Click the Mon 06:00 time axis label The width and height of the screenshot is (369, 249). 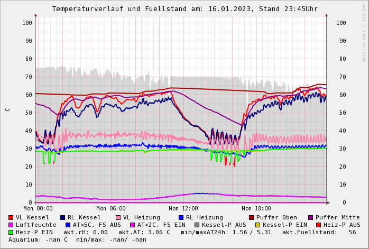click(x=111, y=209)
